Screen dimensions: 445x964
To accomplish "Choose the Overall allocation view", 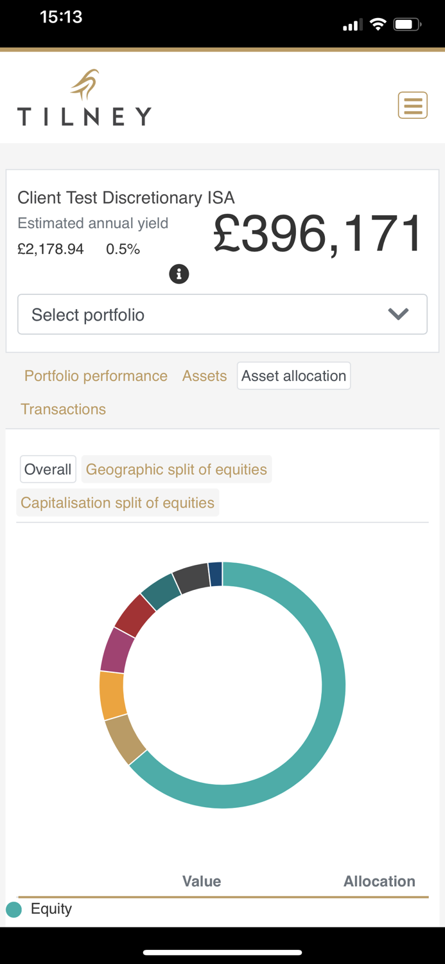I will pos(48,470).
